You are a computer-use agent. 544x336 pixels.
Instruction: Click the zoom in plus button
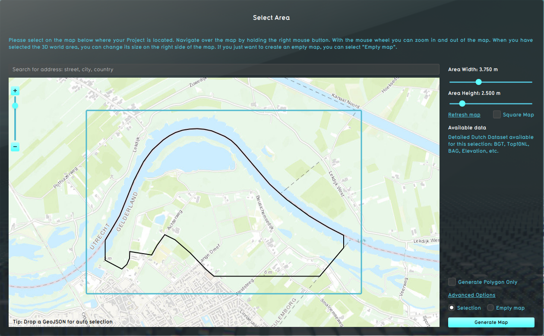pos(15,91)
